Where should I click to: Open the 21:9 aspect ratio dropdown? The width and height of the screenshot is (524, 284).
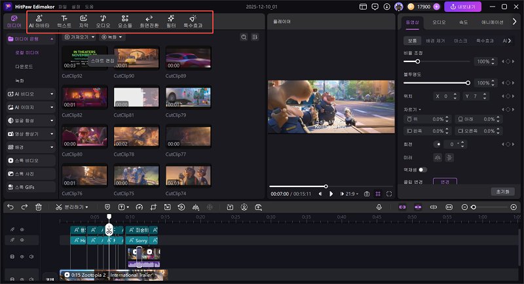pos(350,194)
